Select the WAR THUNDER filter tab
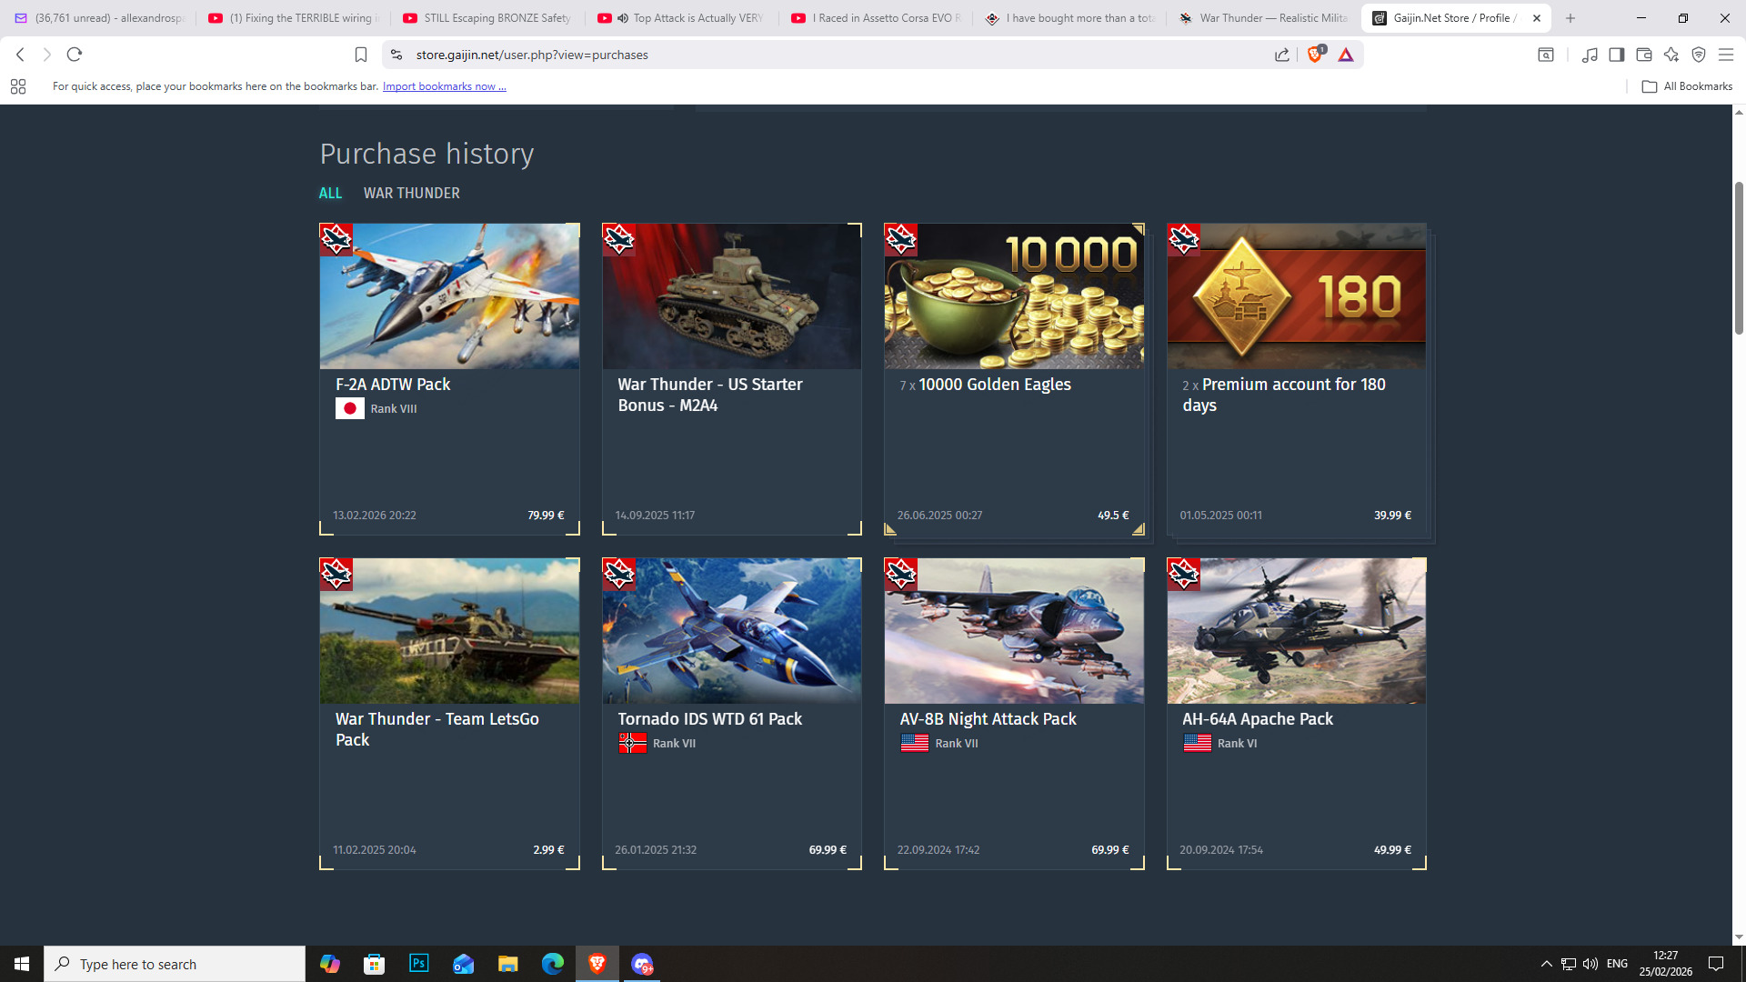The height and width of the screenshot is (982, 1746). pyautogui.click(x=411, y=193)
